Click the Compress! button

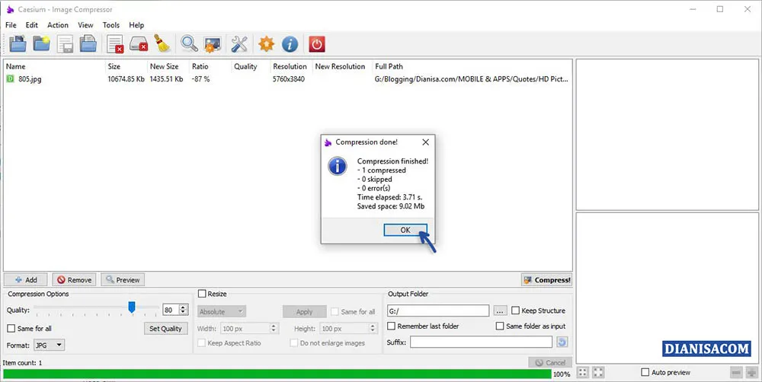click(x=546, y=280)
